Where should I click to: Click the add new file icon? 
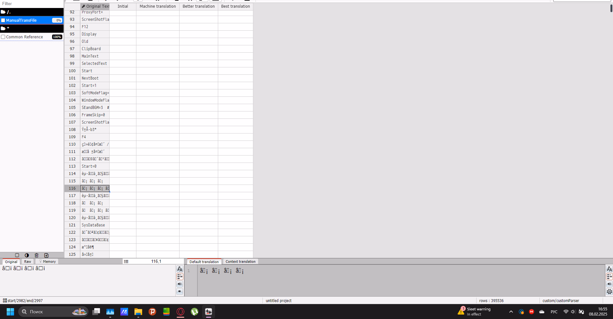tap(46, 255)
